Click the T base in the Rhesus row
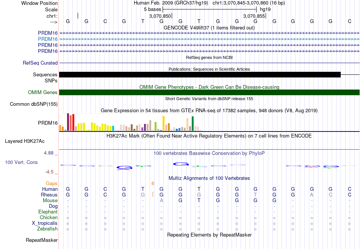 click(x=255, y=195)
